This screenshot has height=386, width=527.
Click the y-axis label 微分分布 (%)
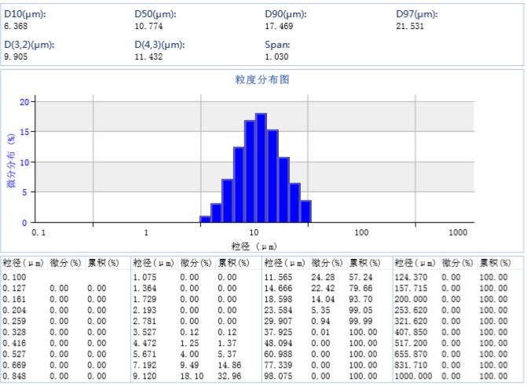[x=12, y=161]
